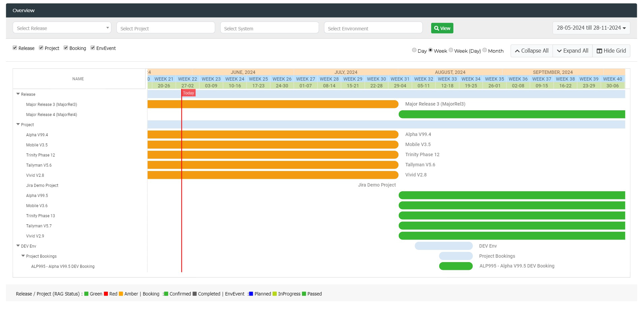Select the Mobile V3.6 row name
The width and height of the screenshot is (643, 310).
37,206
